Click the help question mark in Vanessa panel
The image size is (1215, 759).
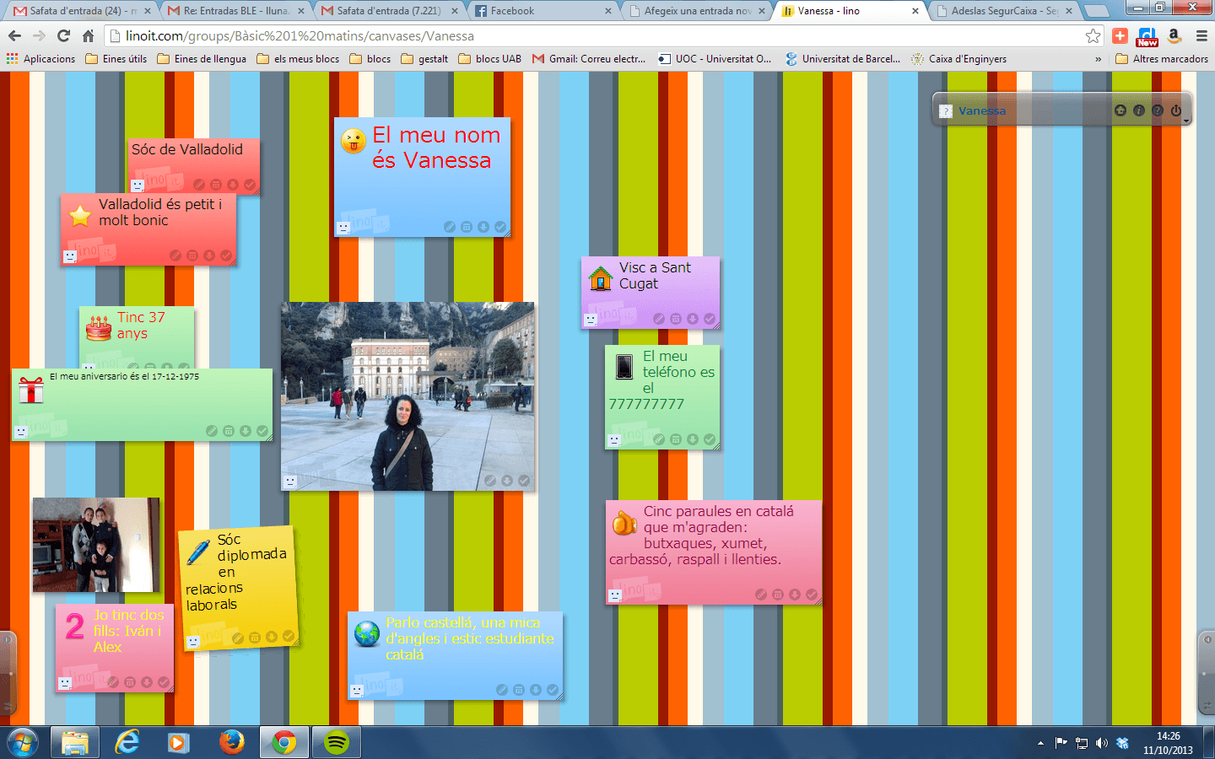(1158, 110)
